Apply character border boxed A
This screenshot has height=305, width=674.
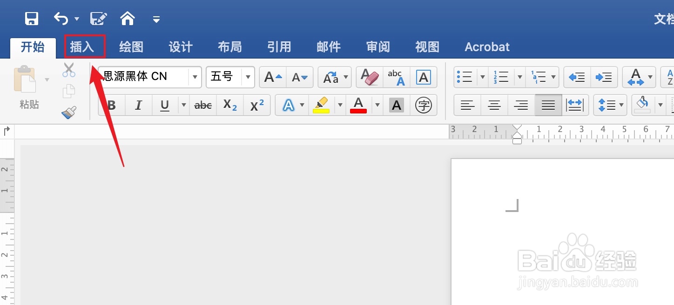(x=424, y=77)
